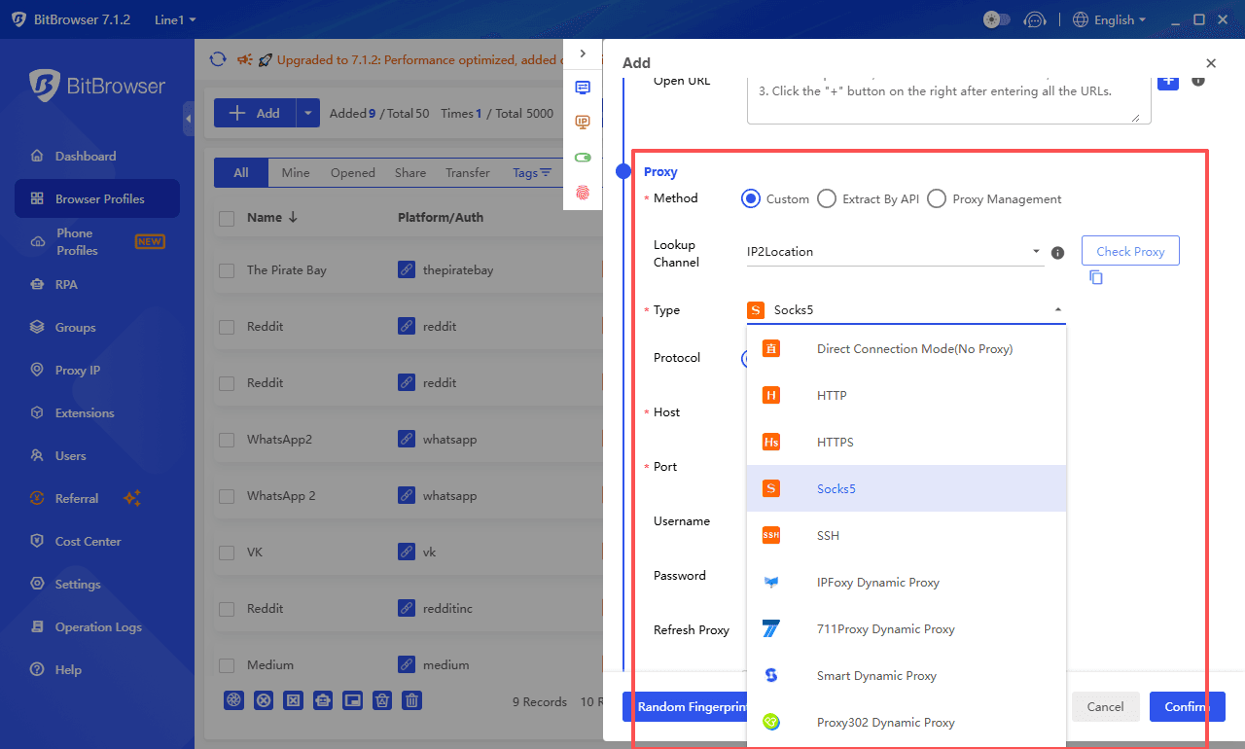Image resolution: width=1245 pixels, height=749 pixels.
Task: Open the English language dropdown
Action: click(1110, 19)
